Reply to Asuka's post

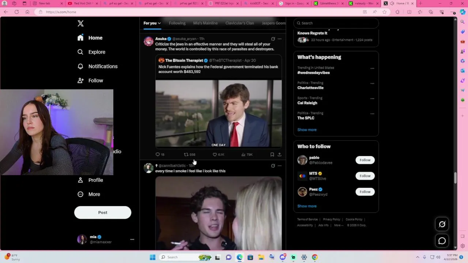click(x=160, y=155)
